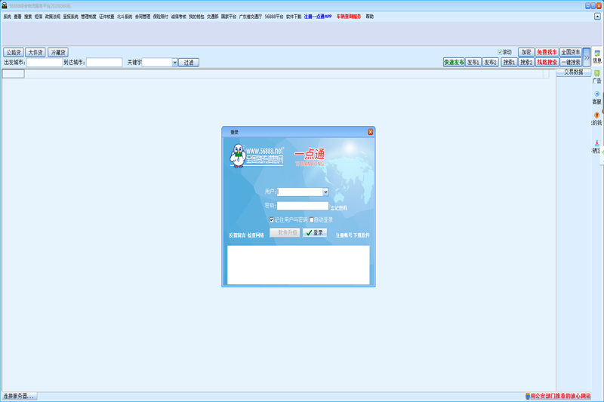Open 56888平台 menu item

click(x=274, y=17)
